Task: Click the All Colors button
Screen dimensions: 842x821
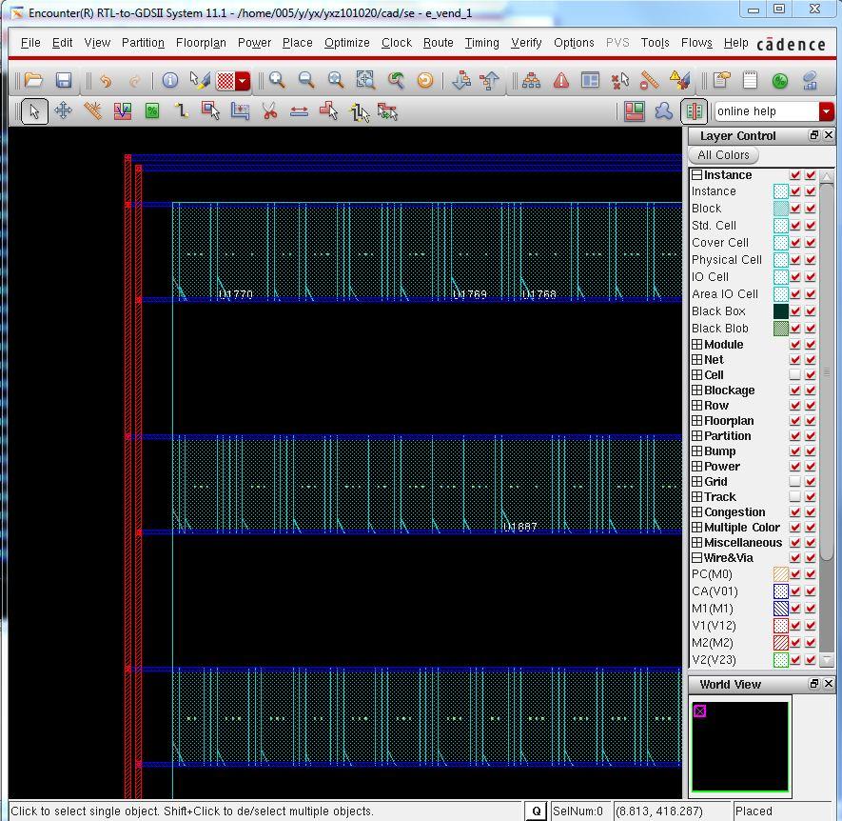Action: [723, 155]
